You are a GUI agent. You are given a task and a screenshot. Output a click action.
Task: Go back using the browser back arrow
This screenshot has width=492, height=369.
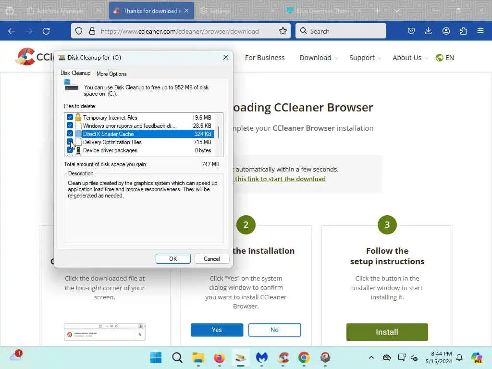[x=12, y=31]
